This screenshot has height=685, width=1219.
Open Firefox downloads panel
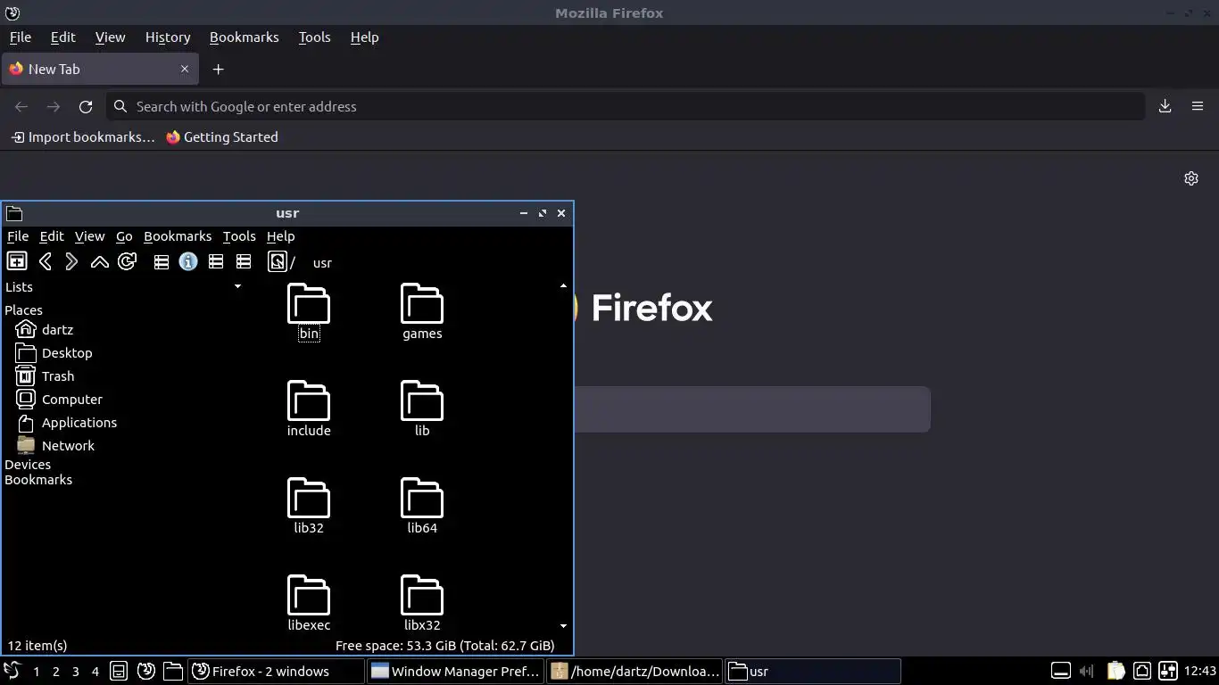coord(1165,106)
